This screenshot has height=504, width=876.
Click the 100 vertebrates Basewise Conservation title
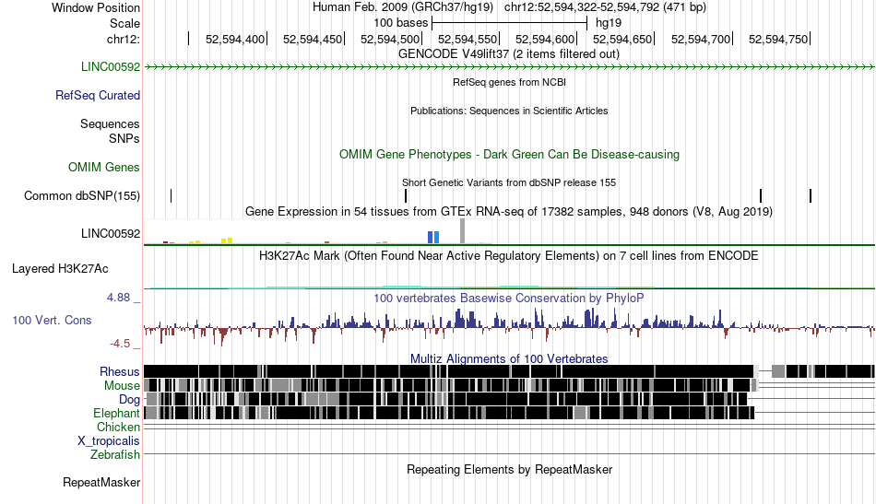[509, 298]
